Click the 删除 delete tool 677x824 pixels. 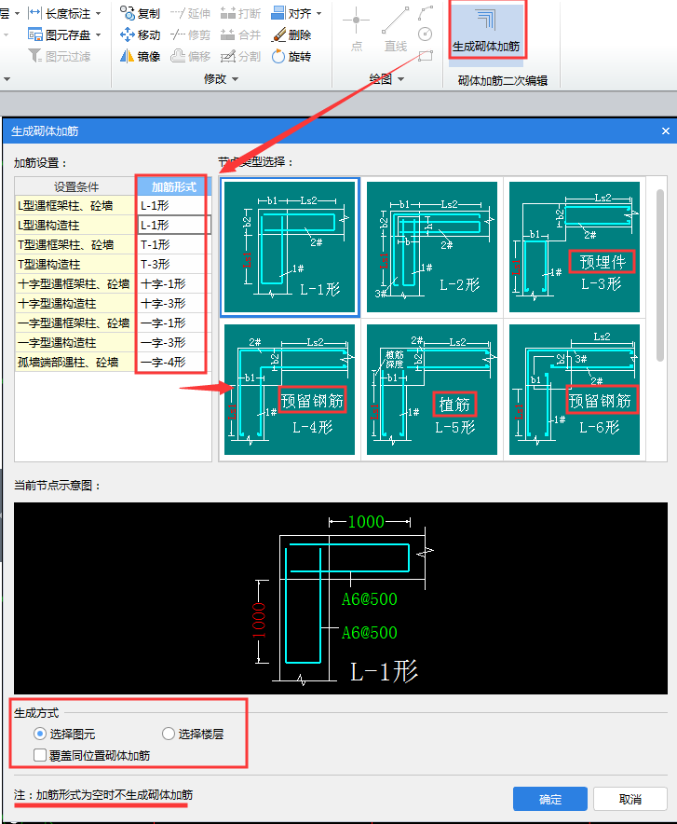pos(291,34)
